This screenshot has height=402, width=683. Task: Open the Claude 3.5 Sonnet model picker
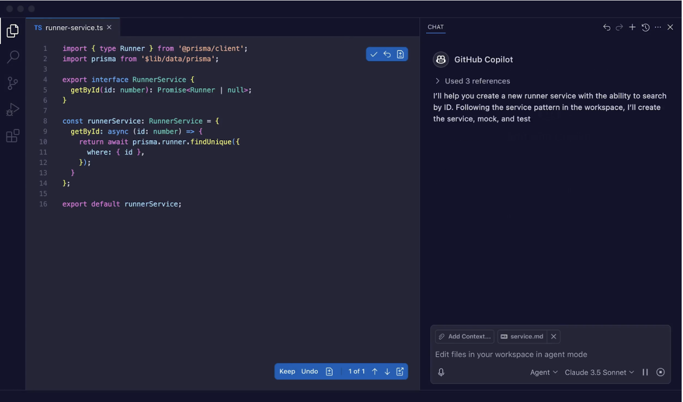[x=599, y=372]
